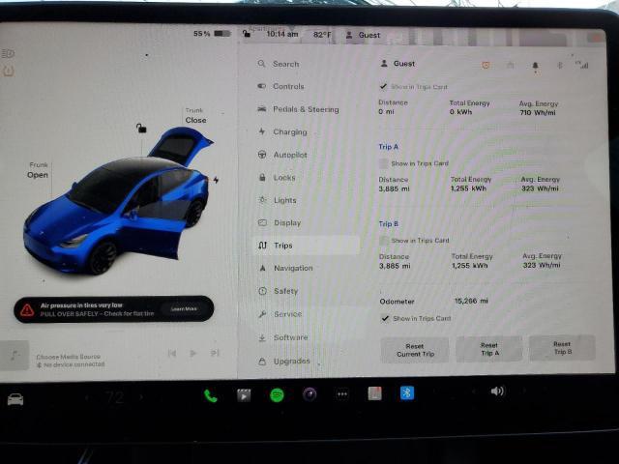Open the Locks menu
Screen dimensions: 619x464
(x=277, y=178)
